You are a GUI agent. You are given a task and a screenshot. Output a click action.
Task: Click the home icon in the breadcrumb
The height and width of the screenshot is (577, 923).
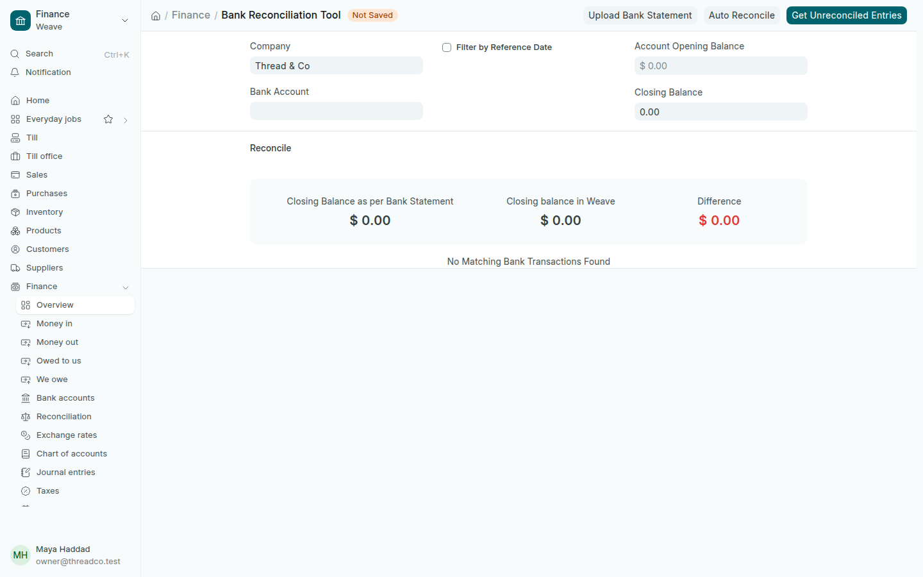point(156,15)
